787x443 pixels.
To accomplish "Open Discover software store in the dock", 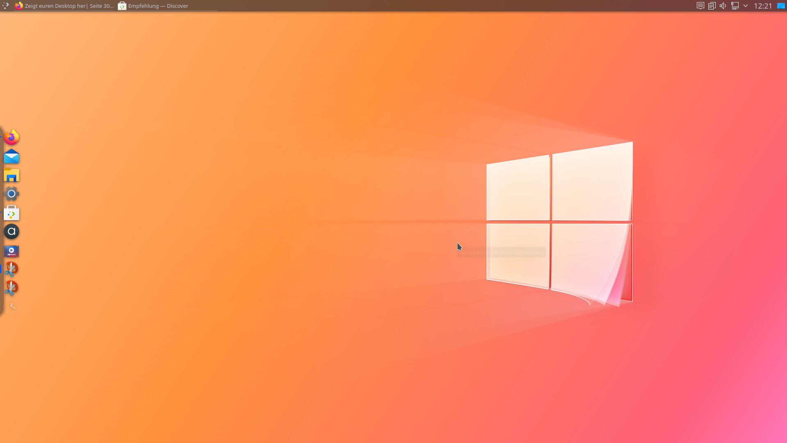I will point(11,213).
